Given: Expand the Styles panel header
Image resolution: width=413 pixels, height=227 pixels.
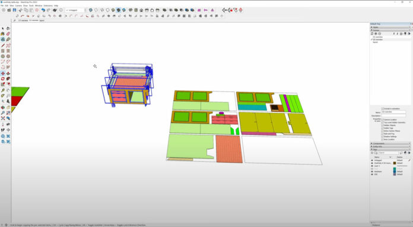Looking at the screenshot, I should coord(390,27).
